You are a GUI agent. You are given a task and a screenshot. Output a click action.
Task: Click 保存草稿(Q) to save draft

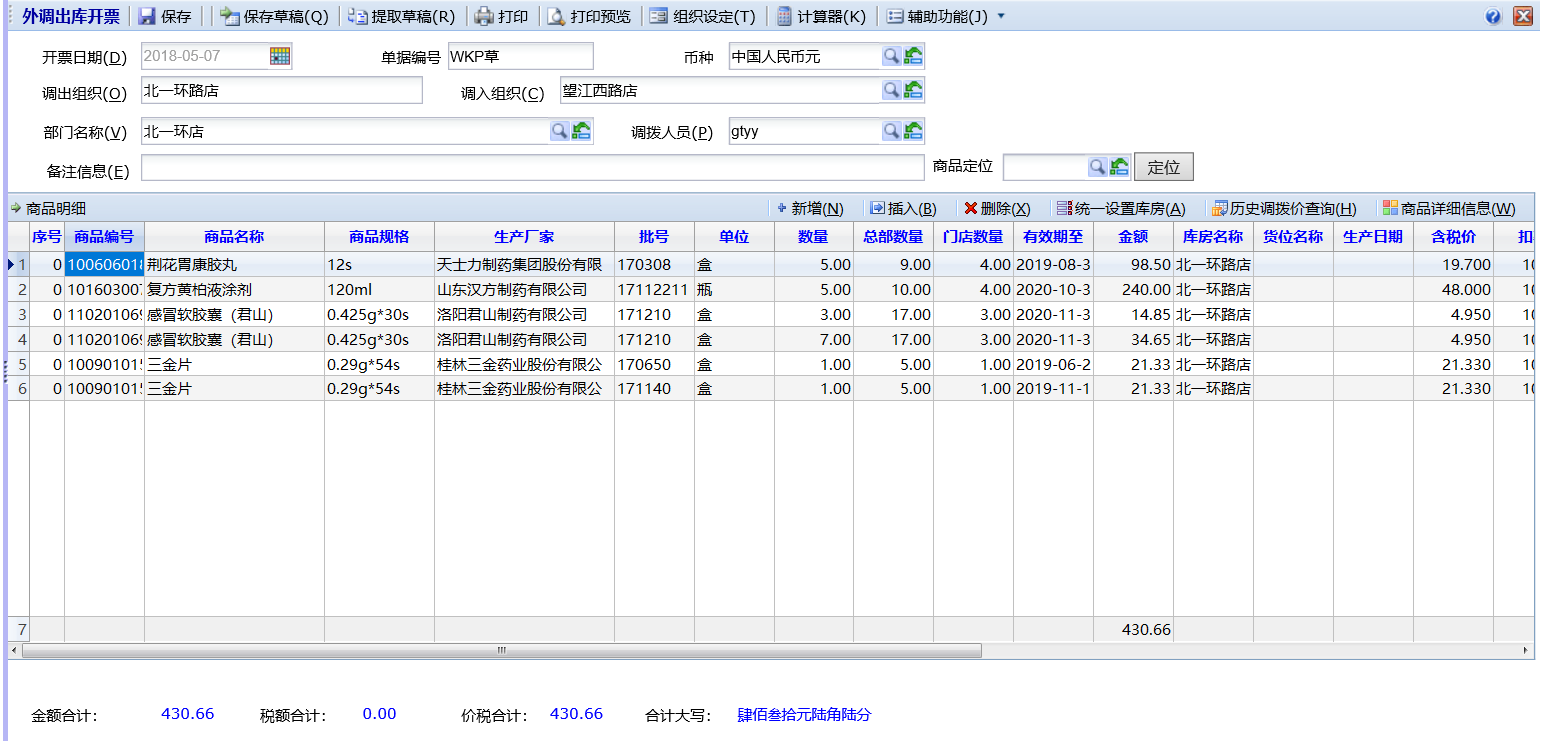[x=274, y=16]
